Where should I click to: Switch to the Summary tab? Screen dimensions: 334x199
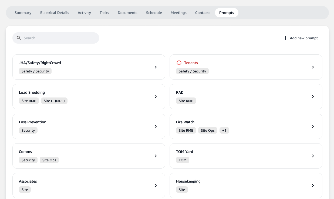tap(23, 13)
